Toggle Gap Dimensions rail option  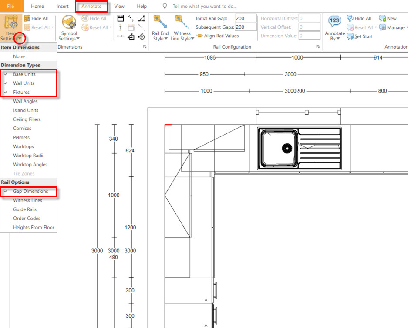(29, 192)
